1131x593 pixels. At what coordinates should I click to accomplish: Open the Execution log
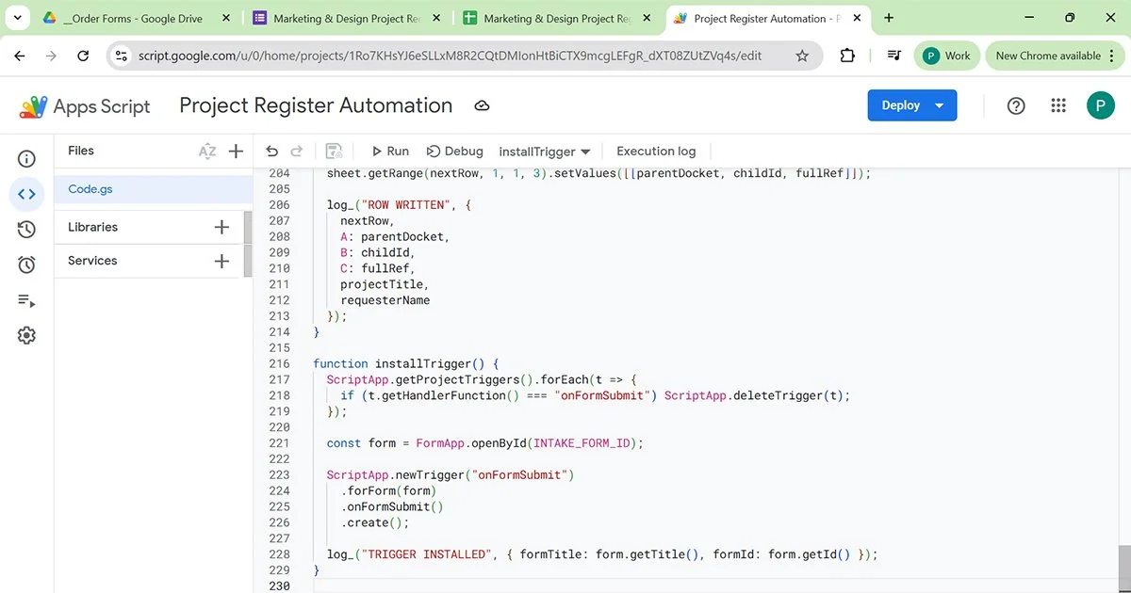[656, 151]
